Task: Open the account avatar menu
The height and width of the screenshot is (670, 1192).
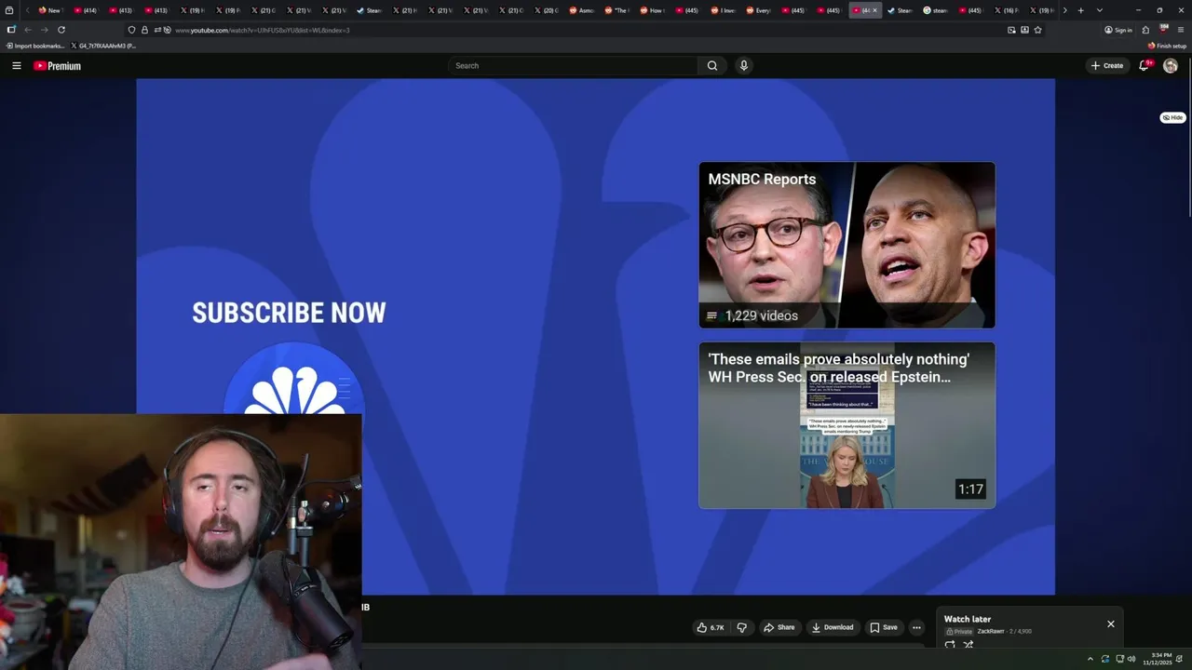Action: point(1171,65)
